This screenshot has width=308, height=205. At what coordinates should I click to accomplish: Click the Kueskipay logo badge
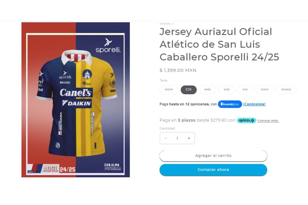(230, 104)
